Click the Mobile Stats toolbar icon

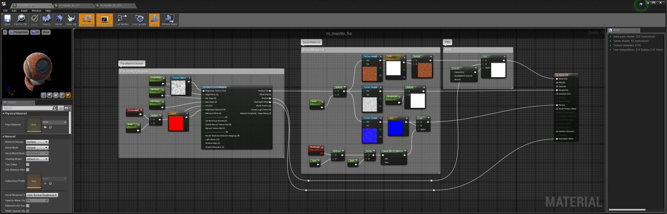(x=169, y=19)
